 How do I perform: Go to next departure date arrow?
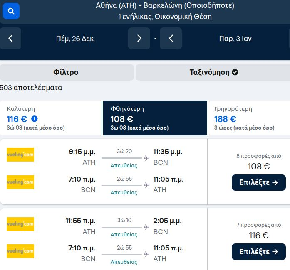(139, 38)
